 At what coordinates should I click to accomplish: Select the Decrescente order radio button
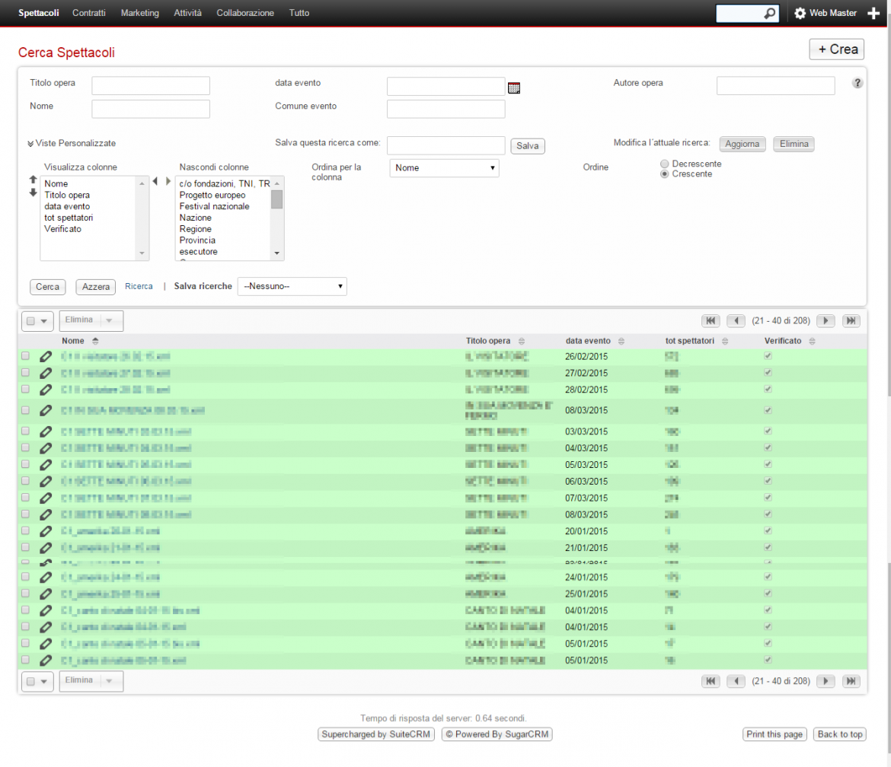[x=664, y=164]
